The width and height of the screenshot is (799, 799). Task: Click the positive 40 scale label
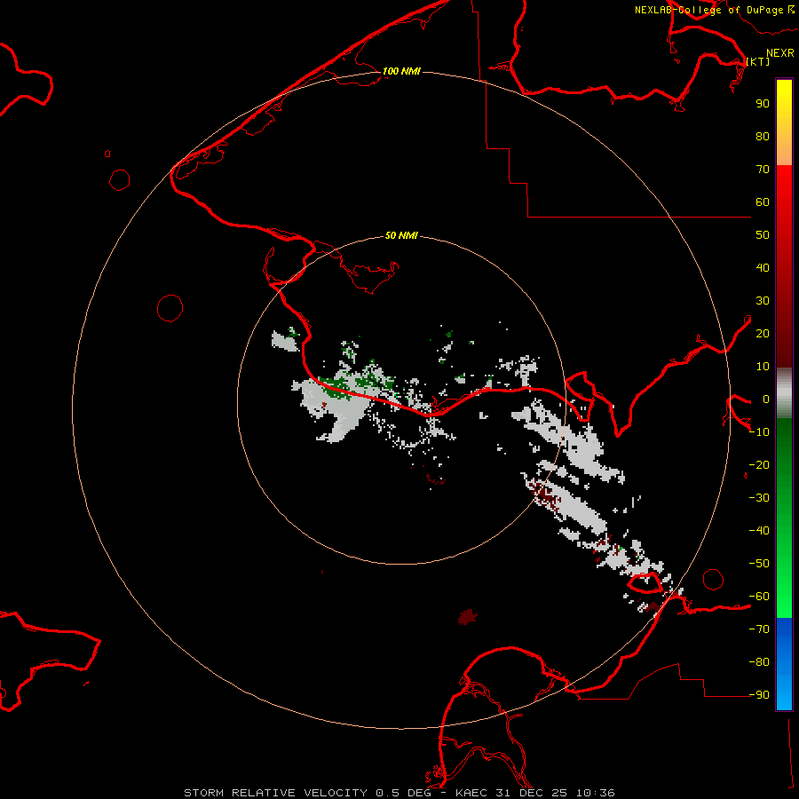coord(763,267)
